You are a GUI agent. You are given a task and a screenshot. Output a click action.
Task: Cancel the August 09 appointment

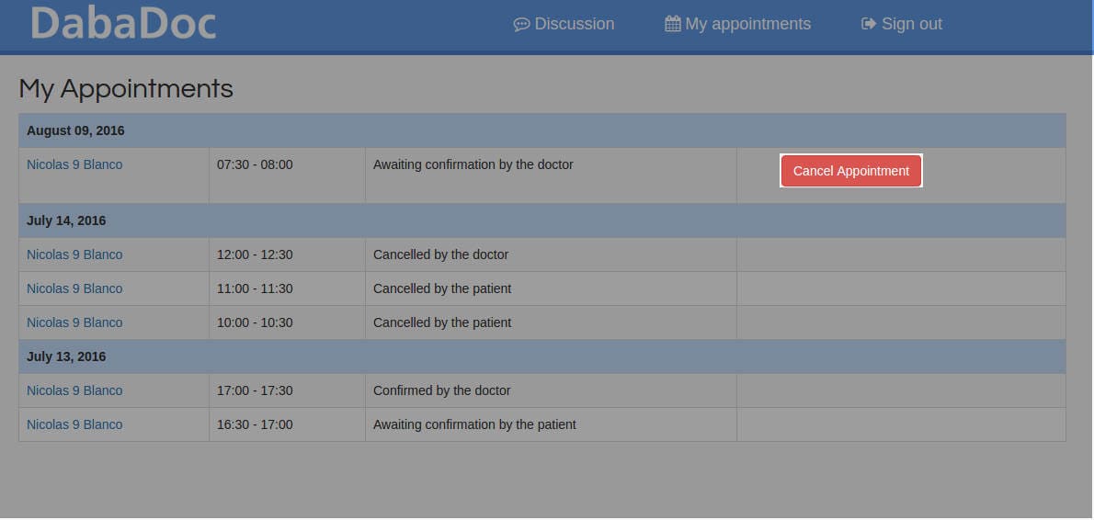tap(851, 171)
